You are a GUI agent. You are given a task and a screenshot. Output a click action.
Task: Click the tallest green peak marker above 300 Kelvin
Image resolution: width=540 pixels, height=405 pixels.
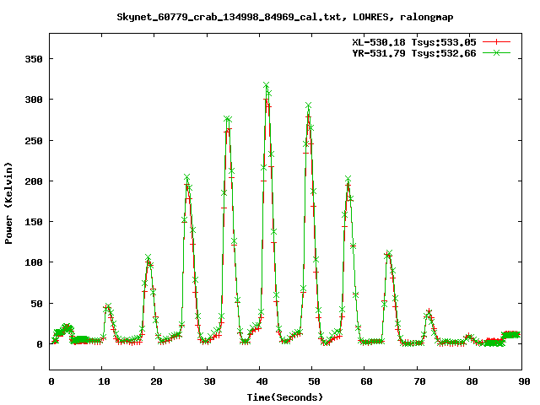[x=267, y=85]
